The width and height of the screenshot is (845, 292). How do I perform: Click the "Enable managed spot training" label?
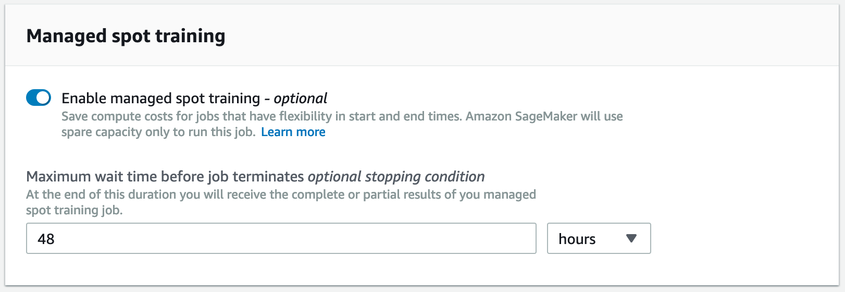160,98
